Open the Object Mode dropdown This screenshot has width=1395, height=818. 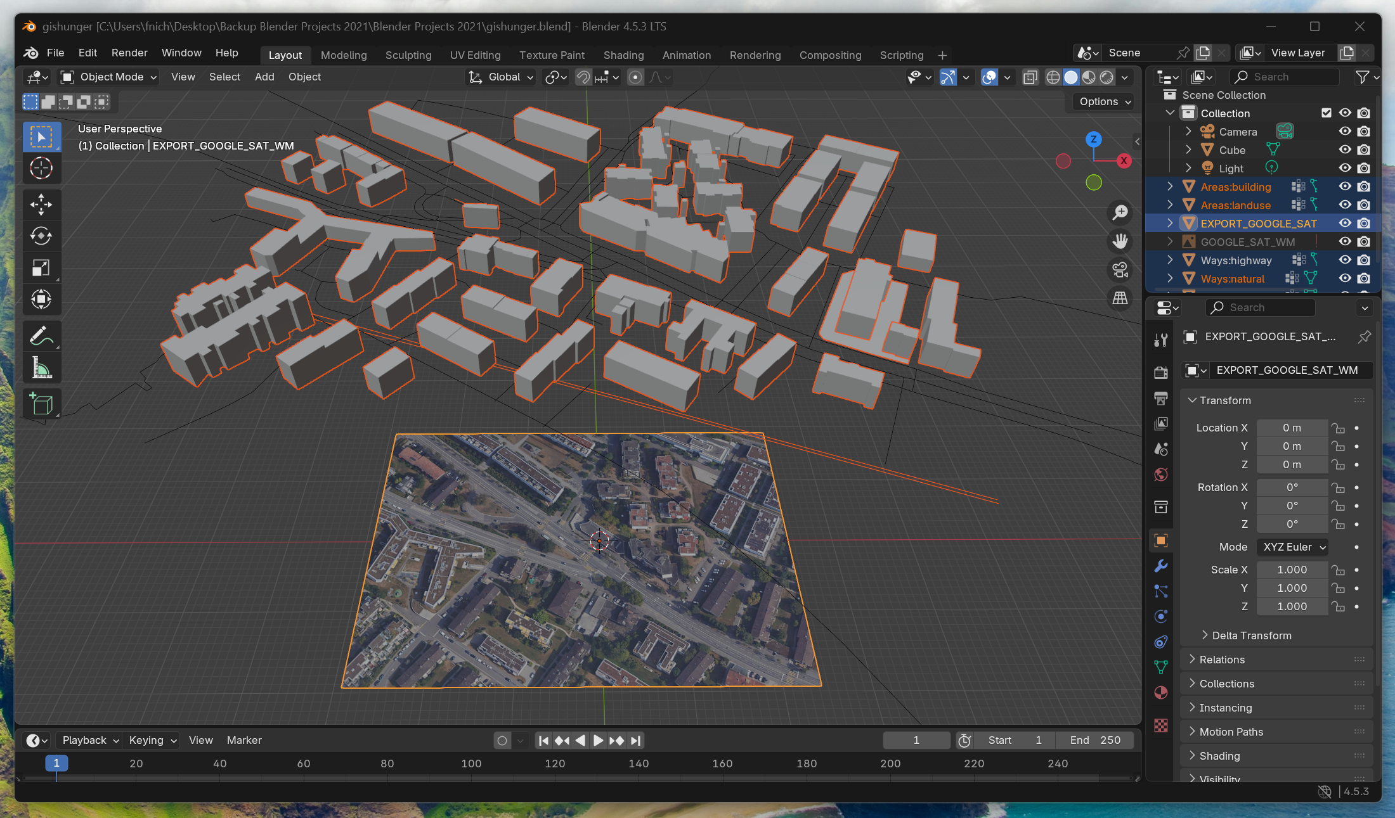109,77
